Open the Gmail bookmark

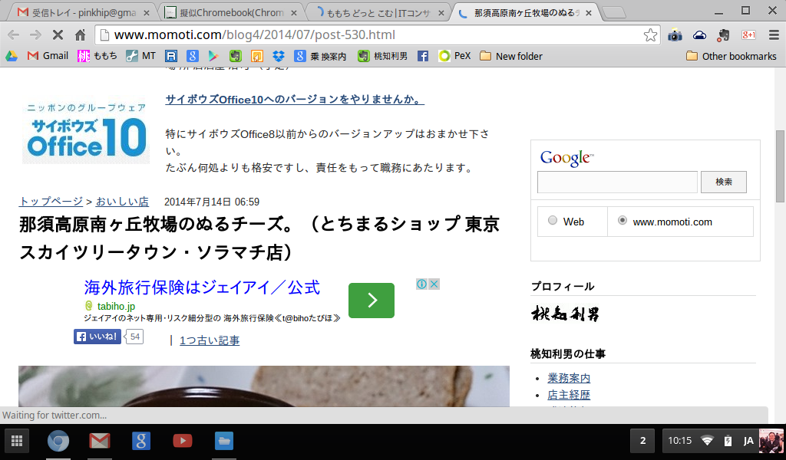48,56
